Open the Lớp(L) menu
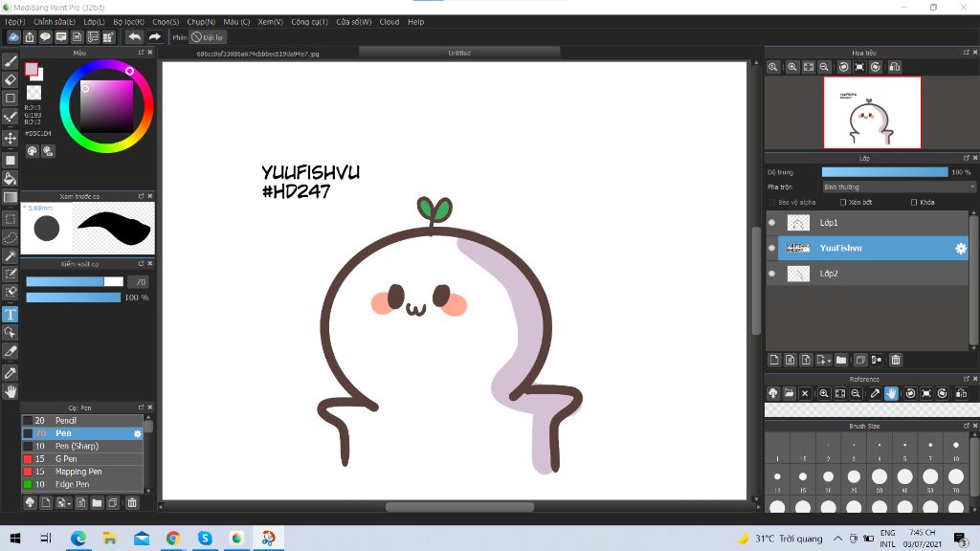This screenshot has height=551, width=980. point(94,22)
